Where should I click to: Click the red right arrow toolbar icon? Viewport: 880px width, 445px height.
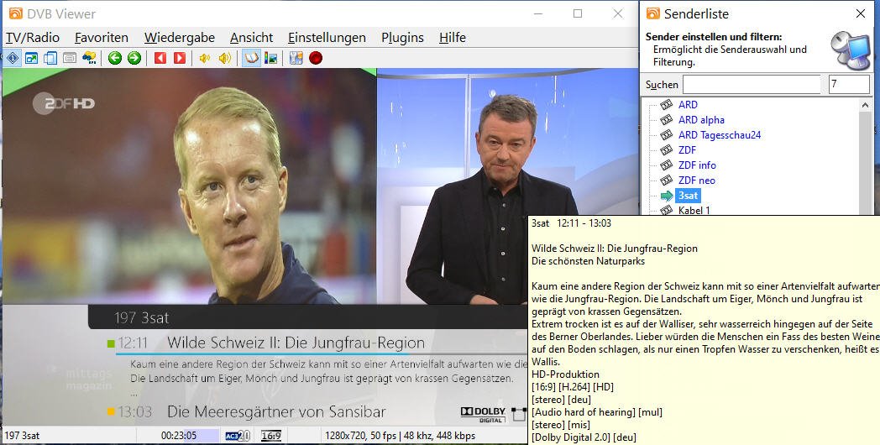[x=179, y=58]
